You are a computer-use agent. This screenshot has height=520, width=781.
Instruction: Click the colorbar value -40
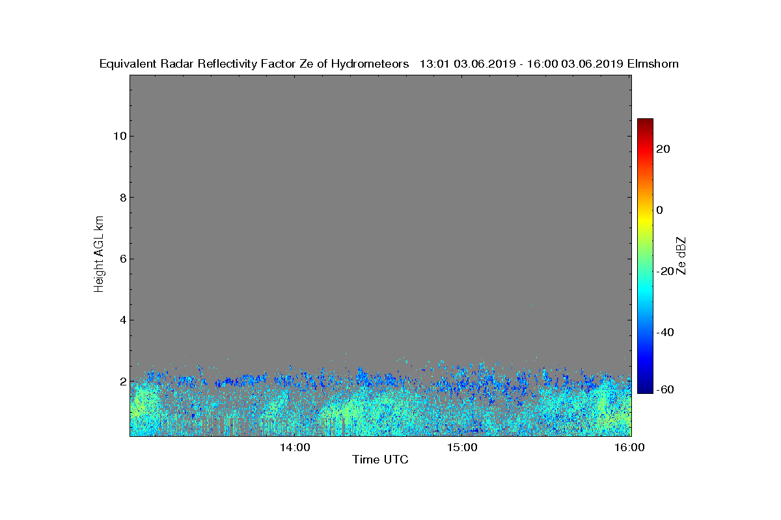[x=664, y=332]
